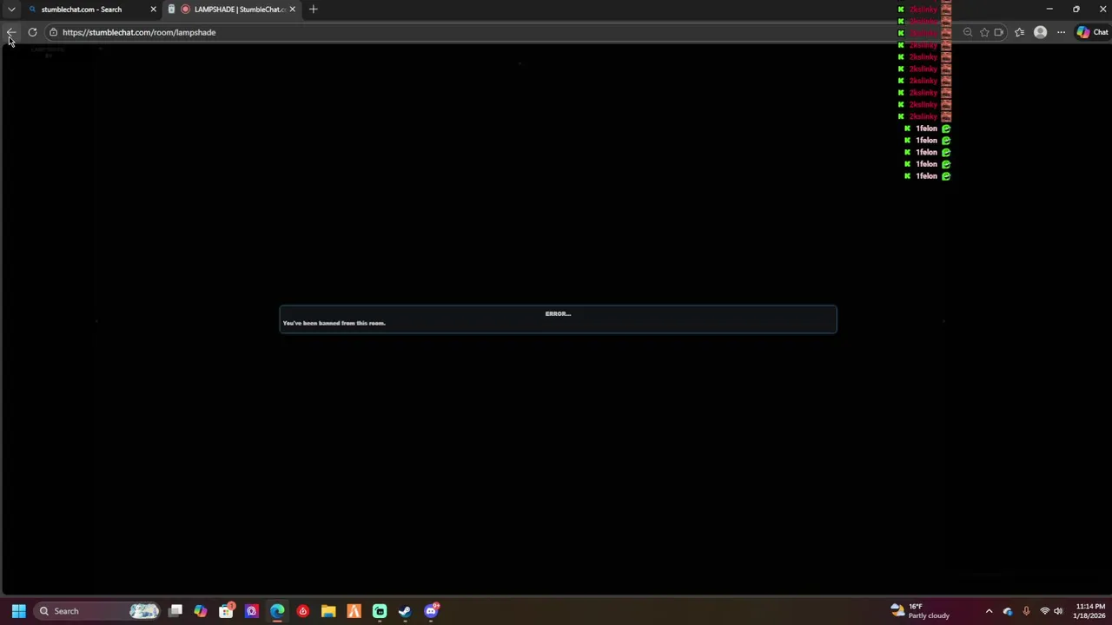Screen dimensions: 1112x625
Task: Open the Copilot Chat button
Action: [1092, 32]
